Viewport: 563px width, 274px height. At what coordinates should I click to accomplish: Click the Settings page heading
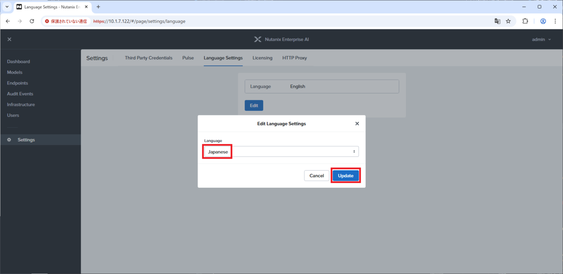[97, 58]
